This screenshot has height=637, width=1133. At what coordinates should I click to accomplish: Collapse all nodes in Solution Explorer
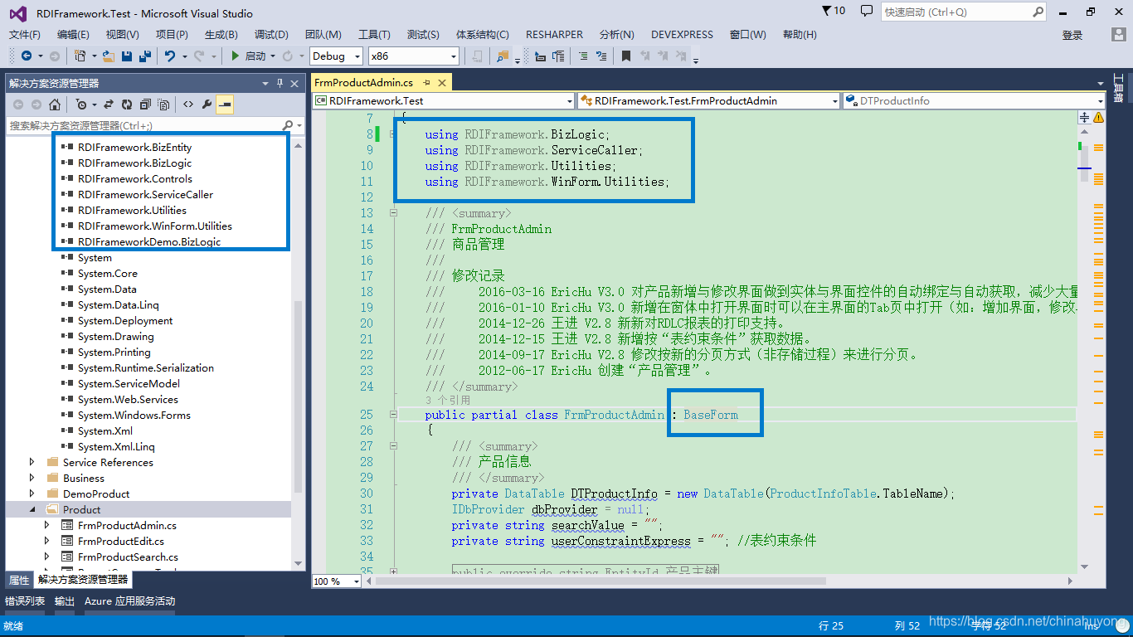145,105
